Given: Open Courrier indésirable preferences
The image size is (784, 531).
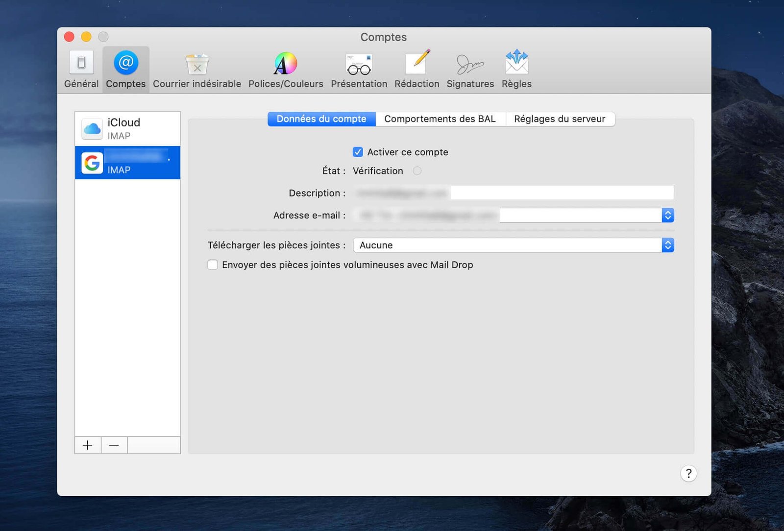Looking at the screenshot, I should (197, 70).
